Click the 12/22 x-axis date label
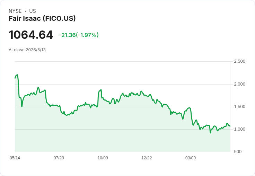The width and height of the screenshot is (255, 176). click(x=147, y=158)
